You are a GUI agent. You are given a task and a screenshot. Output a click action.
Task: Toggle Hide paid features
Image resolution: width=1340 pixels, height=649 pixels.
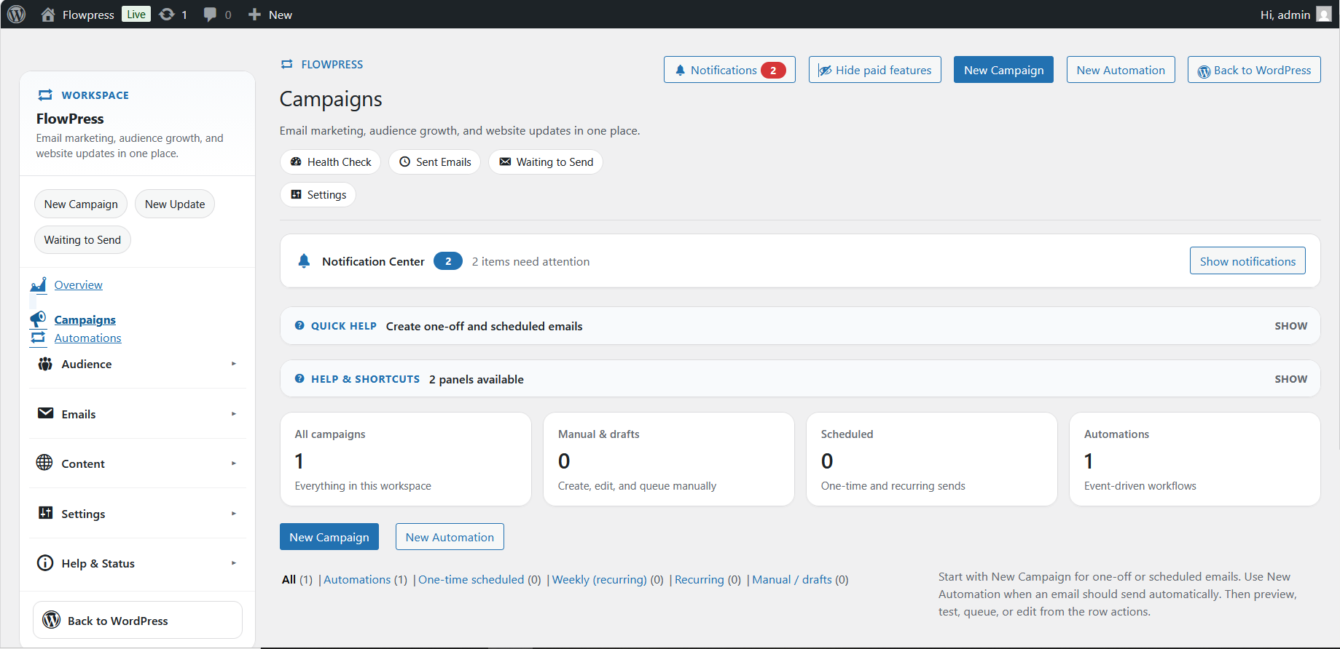point(874,70)
